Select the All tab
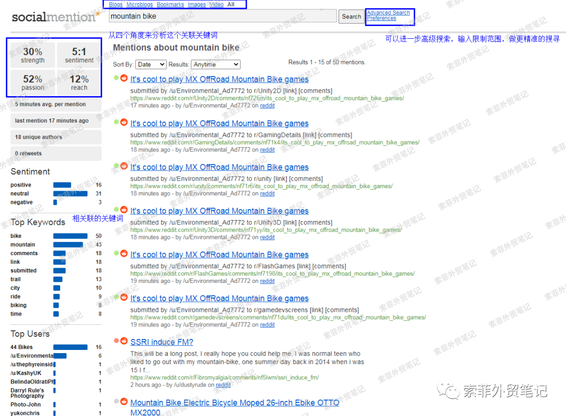The width and height of the screenshot is (566, 416). click(x=231, y=4)
